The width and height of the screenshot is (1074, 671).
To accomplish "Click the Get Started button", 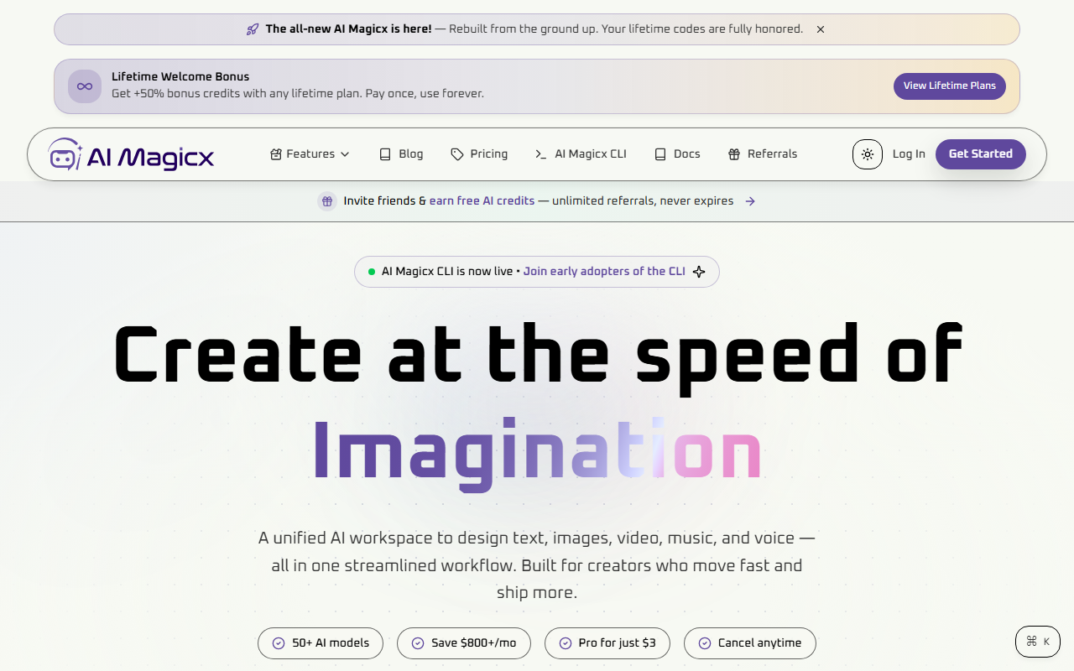I will click(x=981, y=154).
